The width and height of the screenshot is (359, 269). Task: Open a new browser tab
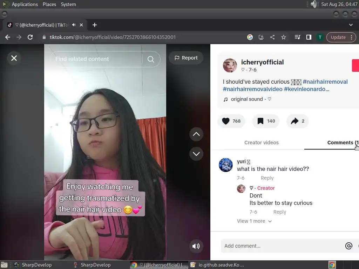[x=95, y=25]
